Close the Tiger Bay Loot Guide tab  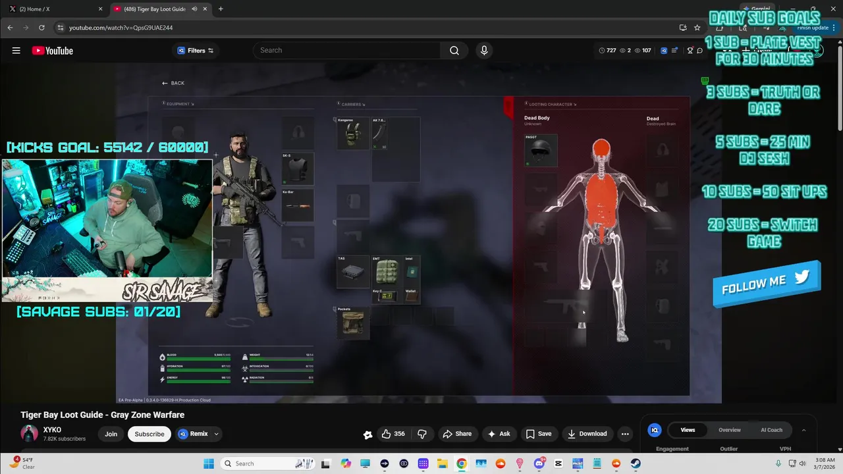coord(205,9)
